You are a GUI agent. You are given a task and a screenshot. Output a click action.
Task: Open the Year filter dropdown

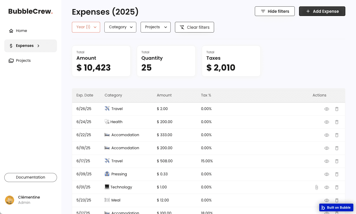click(86, 27)
